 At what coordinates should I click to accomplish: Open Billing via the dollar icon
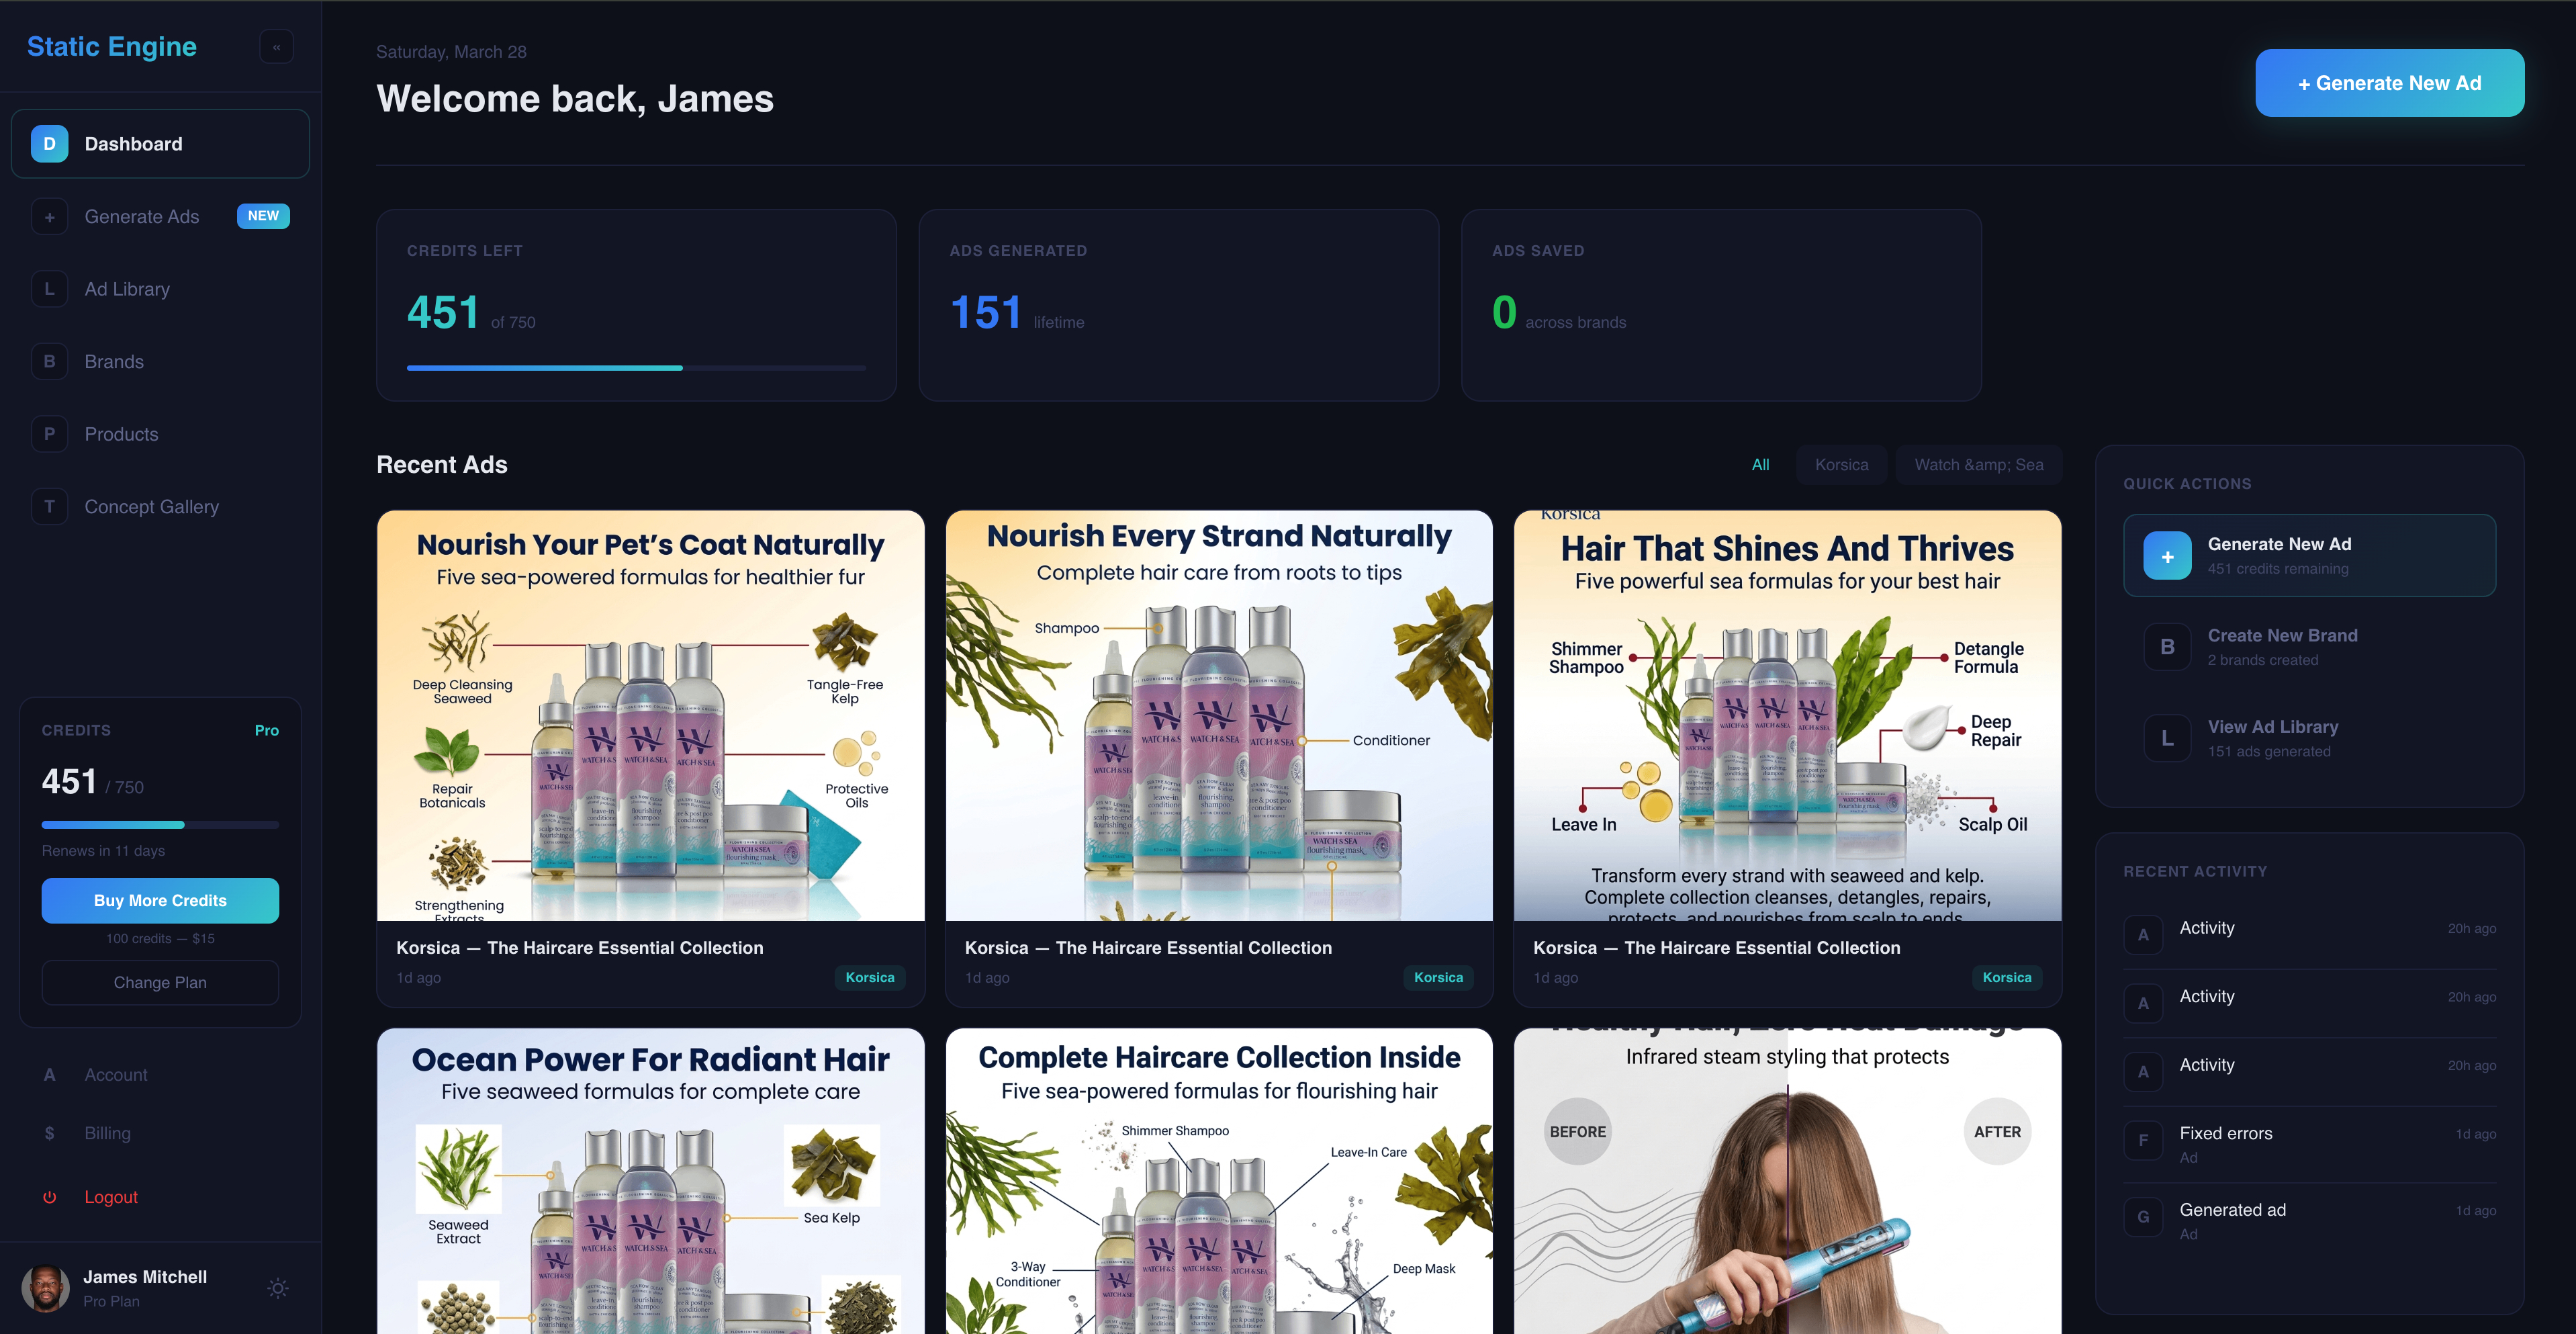(49, 1133)
